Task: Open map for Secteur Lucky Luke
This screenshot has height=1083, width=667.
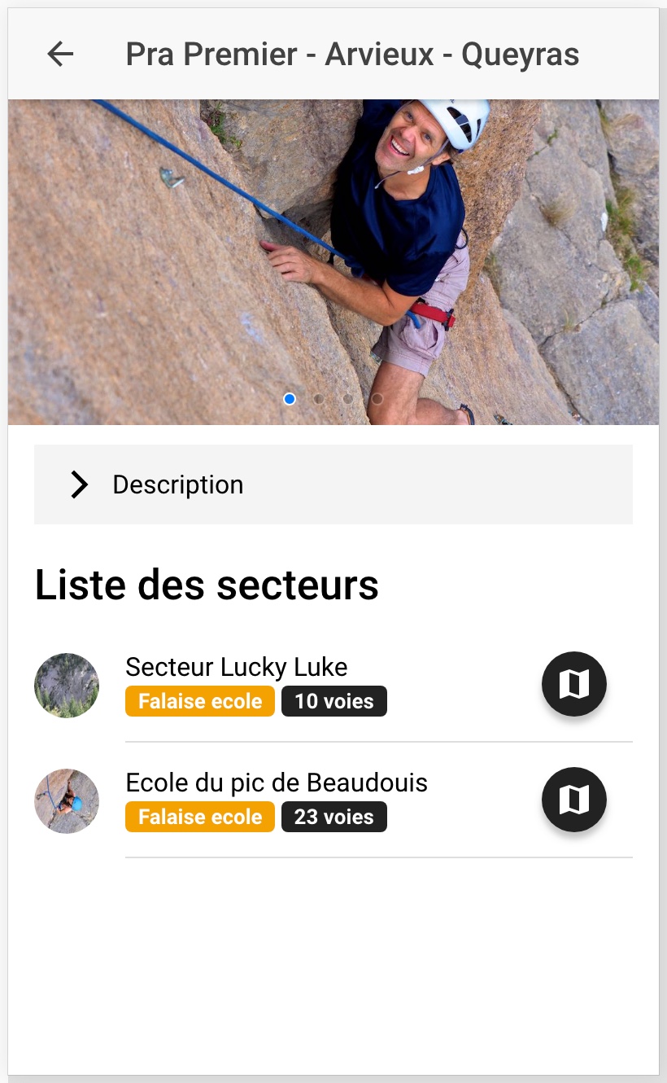Action: click(573, 684)
